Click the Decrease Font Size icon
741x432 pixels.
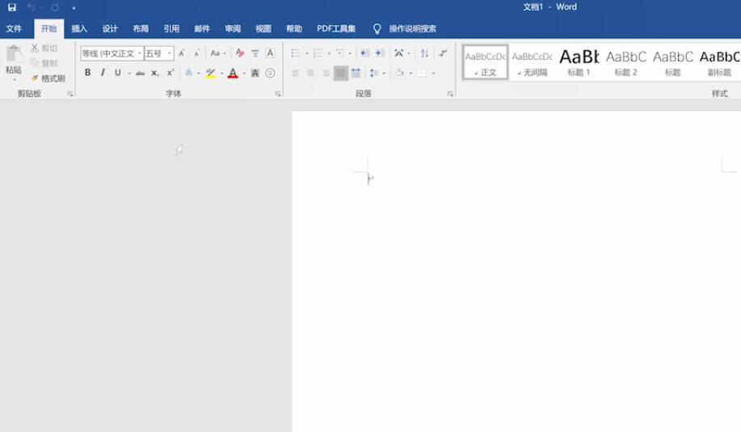pyautogui.click(x=196, y=53)
